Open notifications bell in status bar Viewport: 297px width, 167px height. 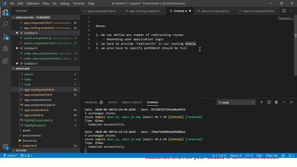pos(291,155)
